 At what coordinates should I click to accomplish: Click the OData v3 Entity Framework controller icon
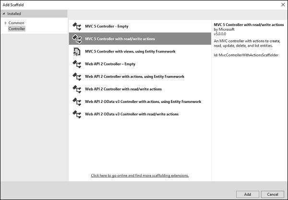click(x=76, y=101)
